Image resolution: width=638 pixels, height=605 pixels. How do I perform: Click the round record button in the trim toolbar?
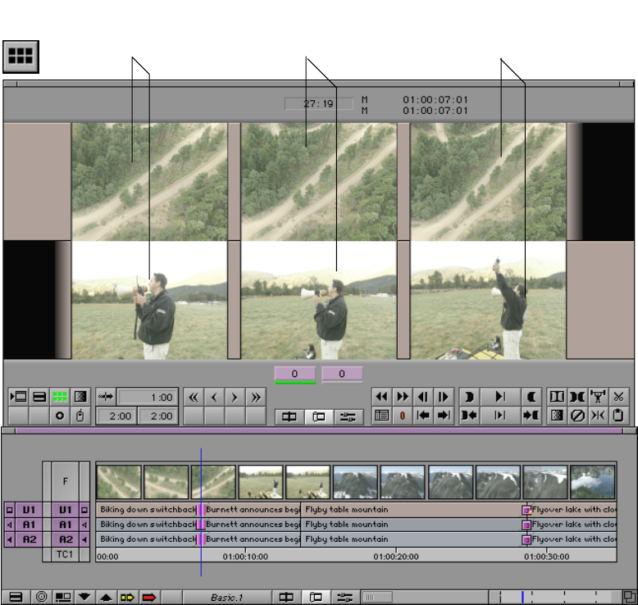60,416
